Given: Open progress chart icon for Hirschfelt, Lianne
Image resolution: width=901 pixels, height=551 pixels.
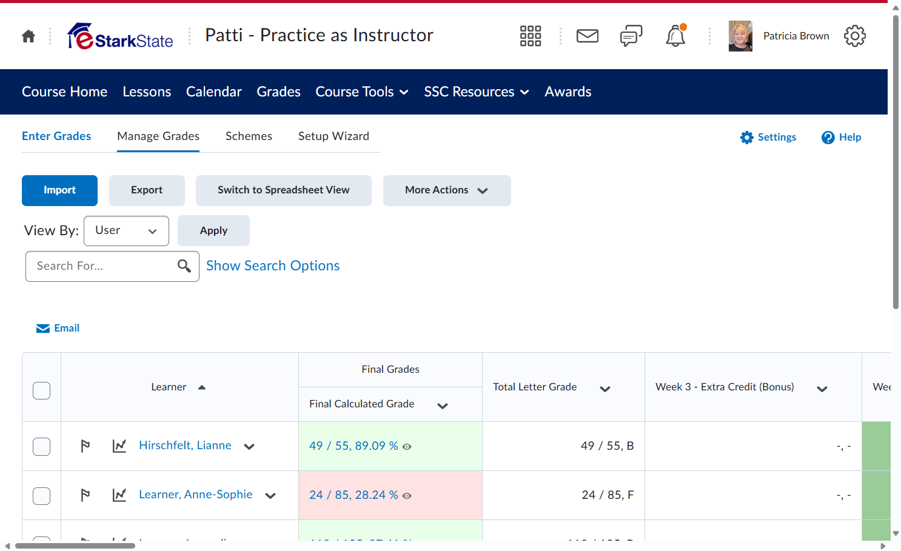Looking at the screenshot, I should pos(119,446).
